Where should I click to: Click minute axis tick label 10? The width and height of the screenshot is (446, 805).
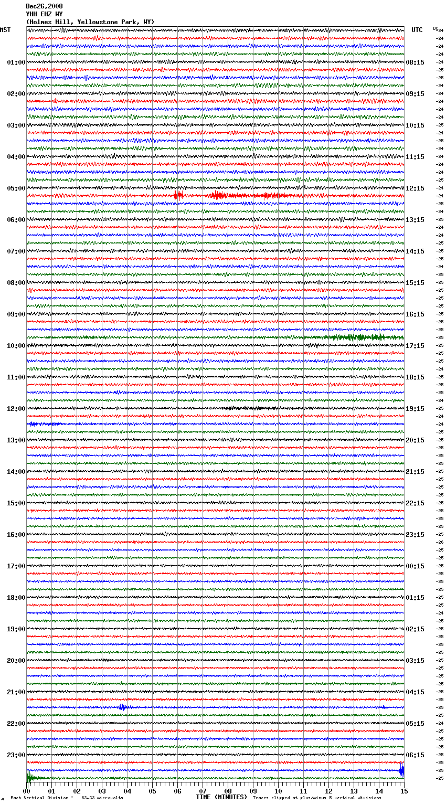point(279,791)
